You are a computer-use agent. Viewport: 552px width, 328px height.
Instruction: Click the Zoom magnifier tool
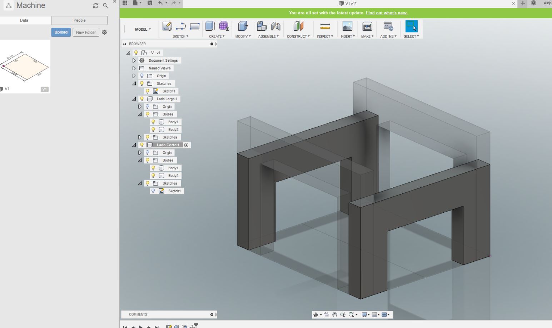343,315
